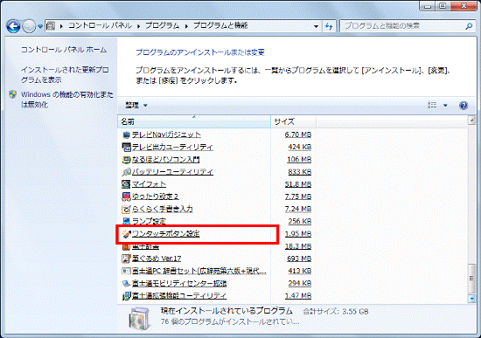Open Help with the blue question icon

tap(464, 106)
